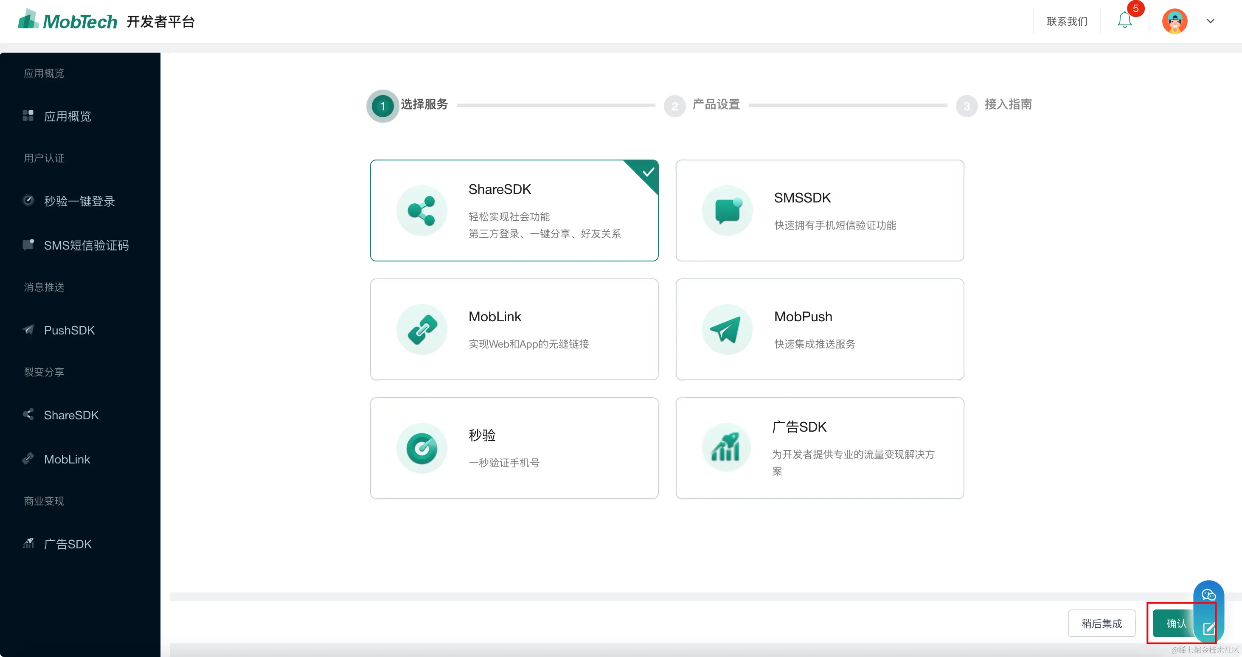Click the 联系我们 link
Image resolution: width=1242 pixels, height=657 pixels.
click(x=1067, y=22)
